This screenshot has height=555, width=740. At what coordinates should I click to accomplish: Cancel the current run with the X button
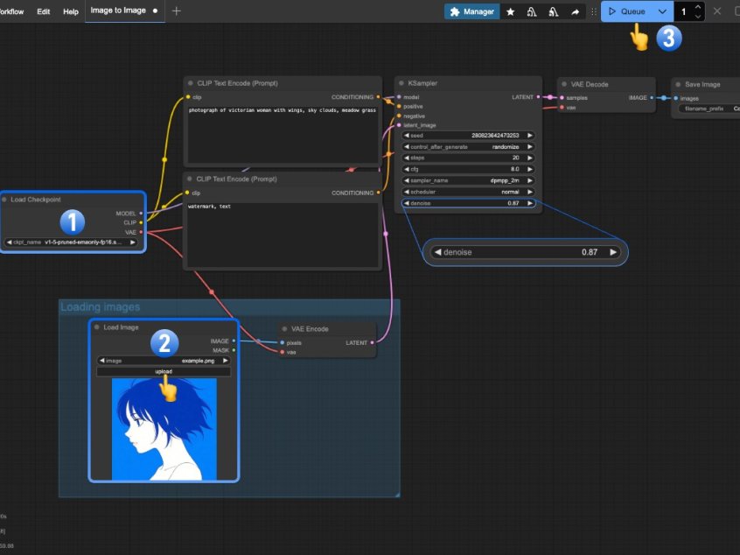[x=717, y=11]
